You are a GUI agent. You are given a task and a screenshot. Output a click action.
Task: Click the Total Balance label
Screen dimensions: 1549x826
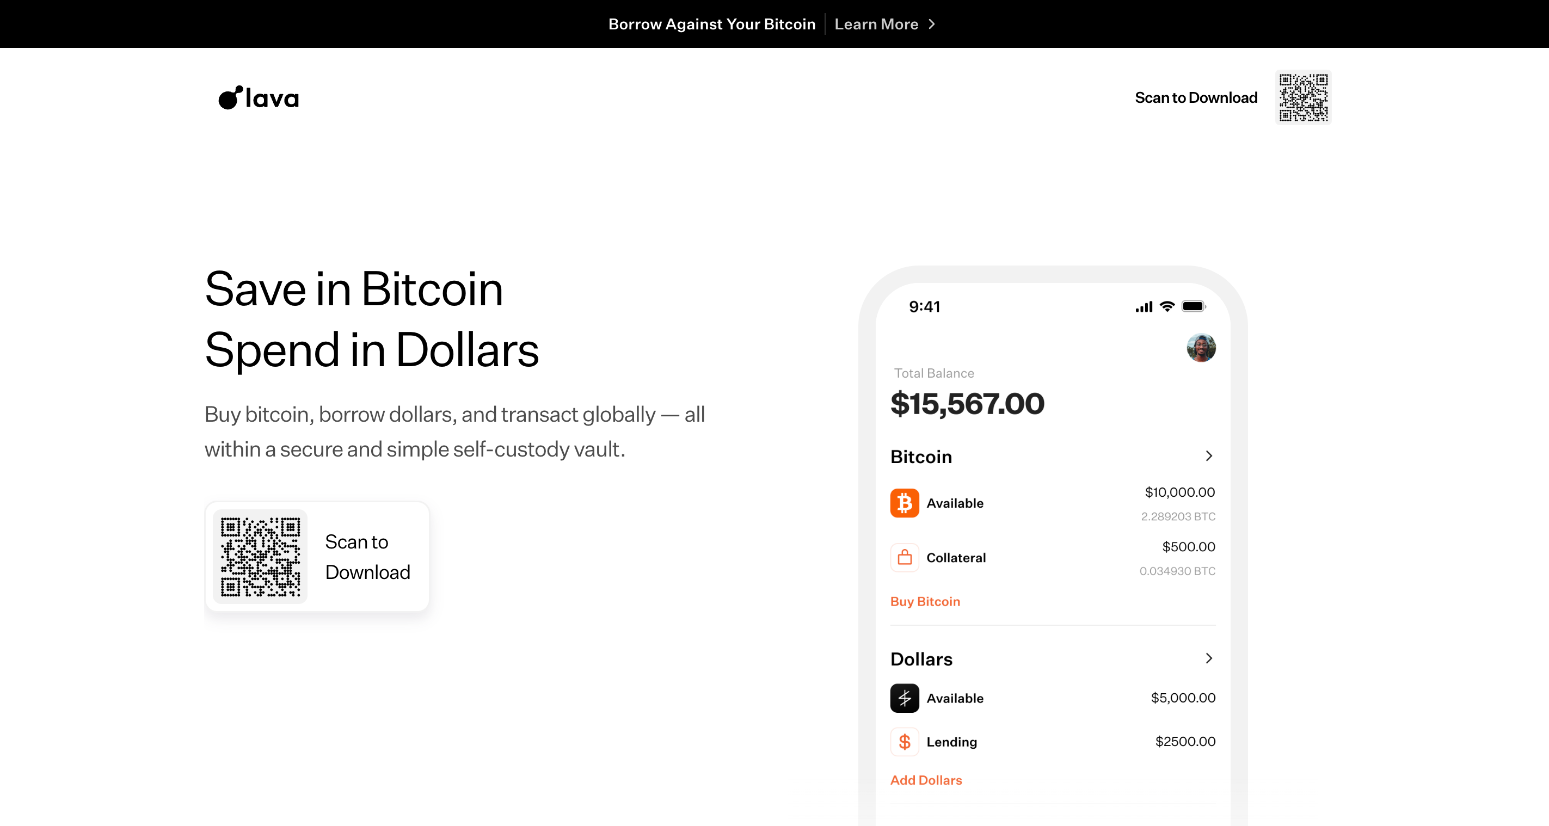[934, 373]
